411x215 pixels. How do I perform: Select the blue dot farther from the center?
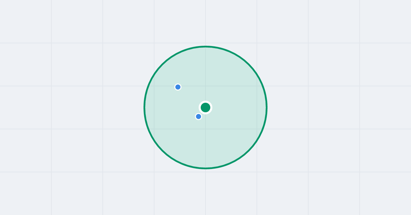[178, 87]
